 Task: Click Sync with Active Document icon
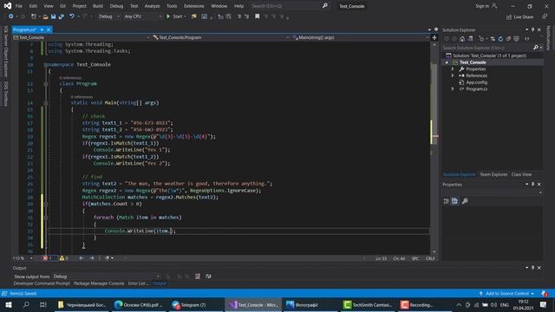493,39
